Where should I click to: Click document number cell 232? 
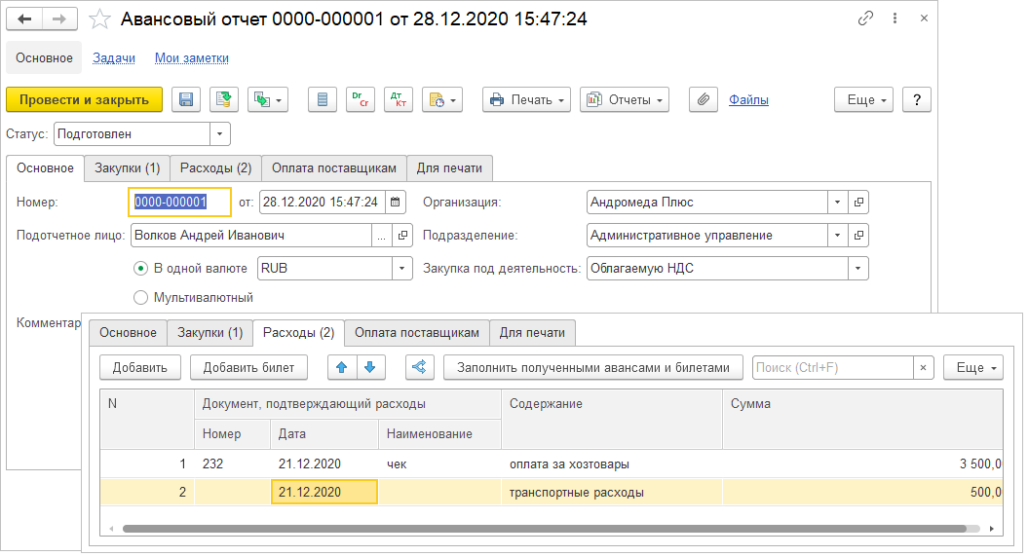(x=232, y=463)
